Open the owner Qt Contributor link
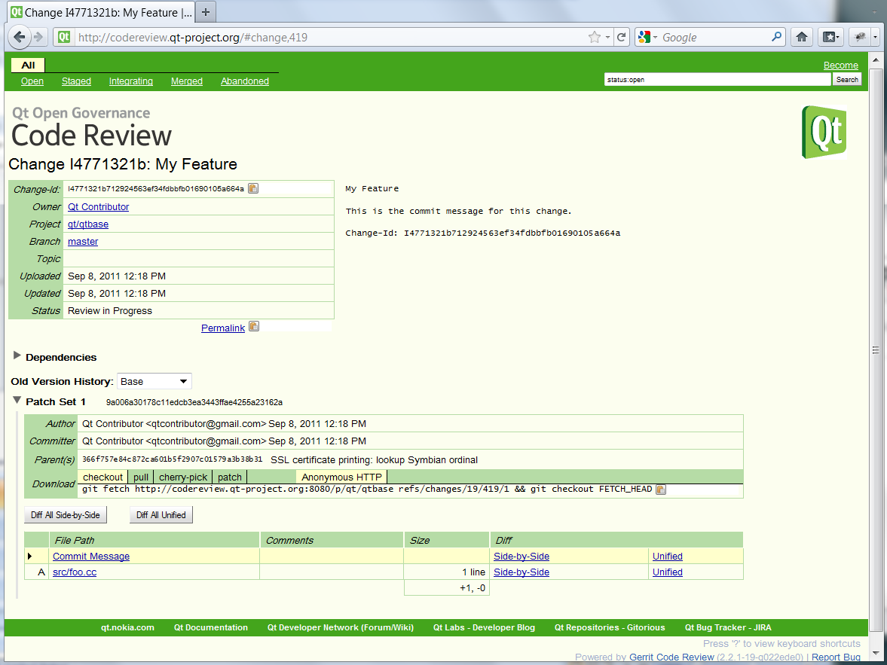This screenshot has width=887, height=665. [x=99, y=206]
